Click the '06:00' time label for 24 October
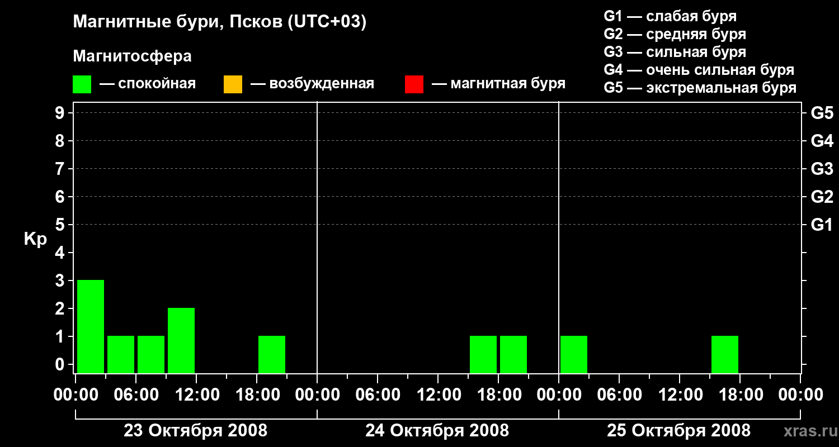Screen dimensions: 839x447 pyautogui.click(x=378, y=395)
